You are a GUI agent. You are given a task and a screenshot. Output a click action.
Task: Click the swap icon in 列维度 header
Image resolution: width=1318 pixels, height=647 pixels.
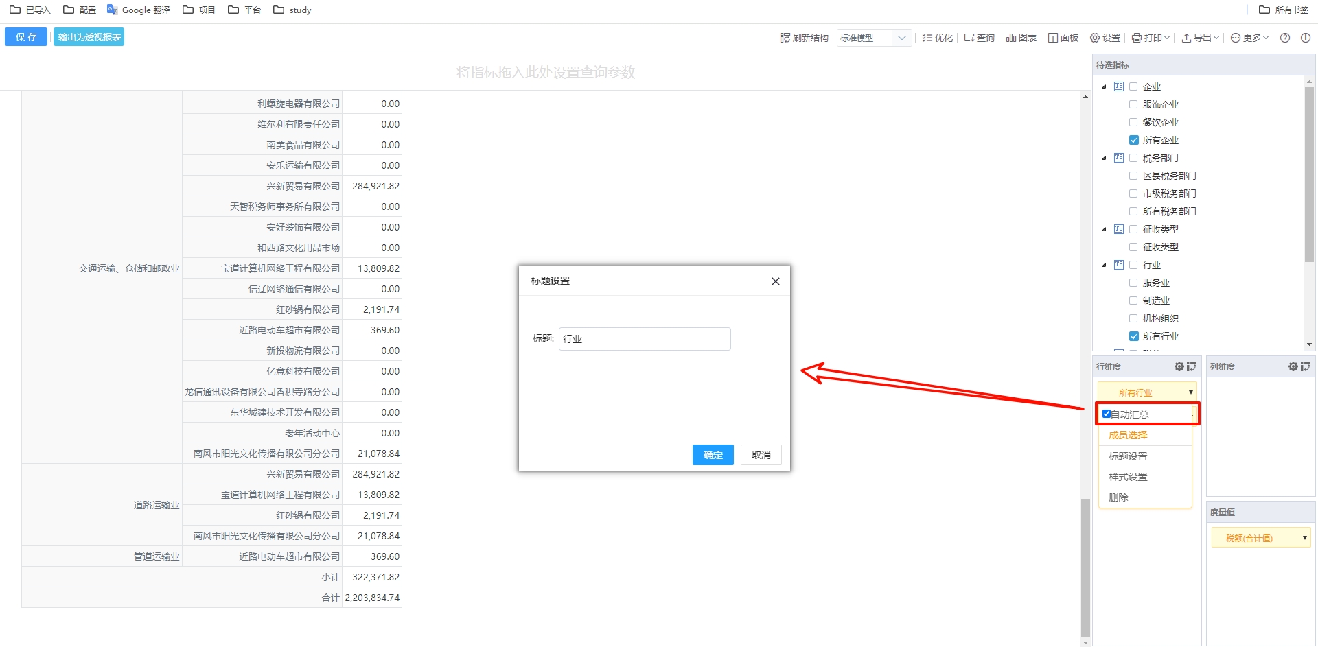tap(1305, 366)
